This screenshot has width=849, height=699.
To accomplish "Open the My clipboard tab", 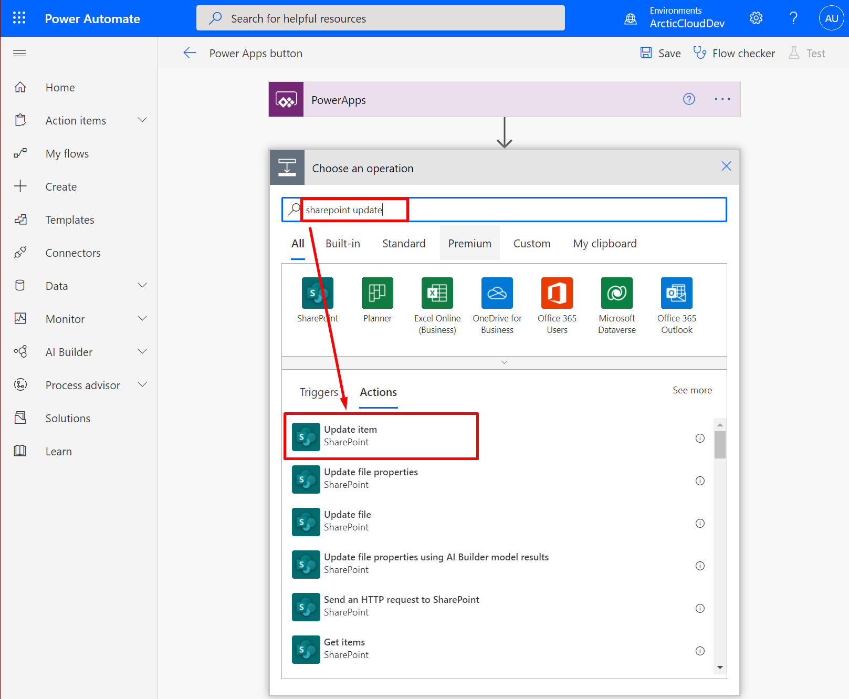I will (605, 243).
